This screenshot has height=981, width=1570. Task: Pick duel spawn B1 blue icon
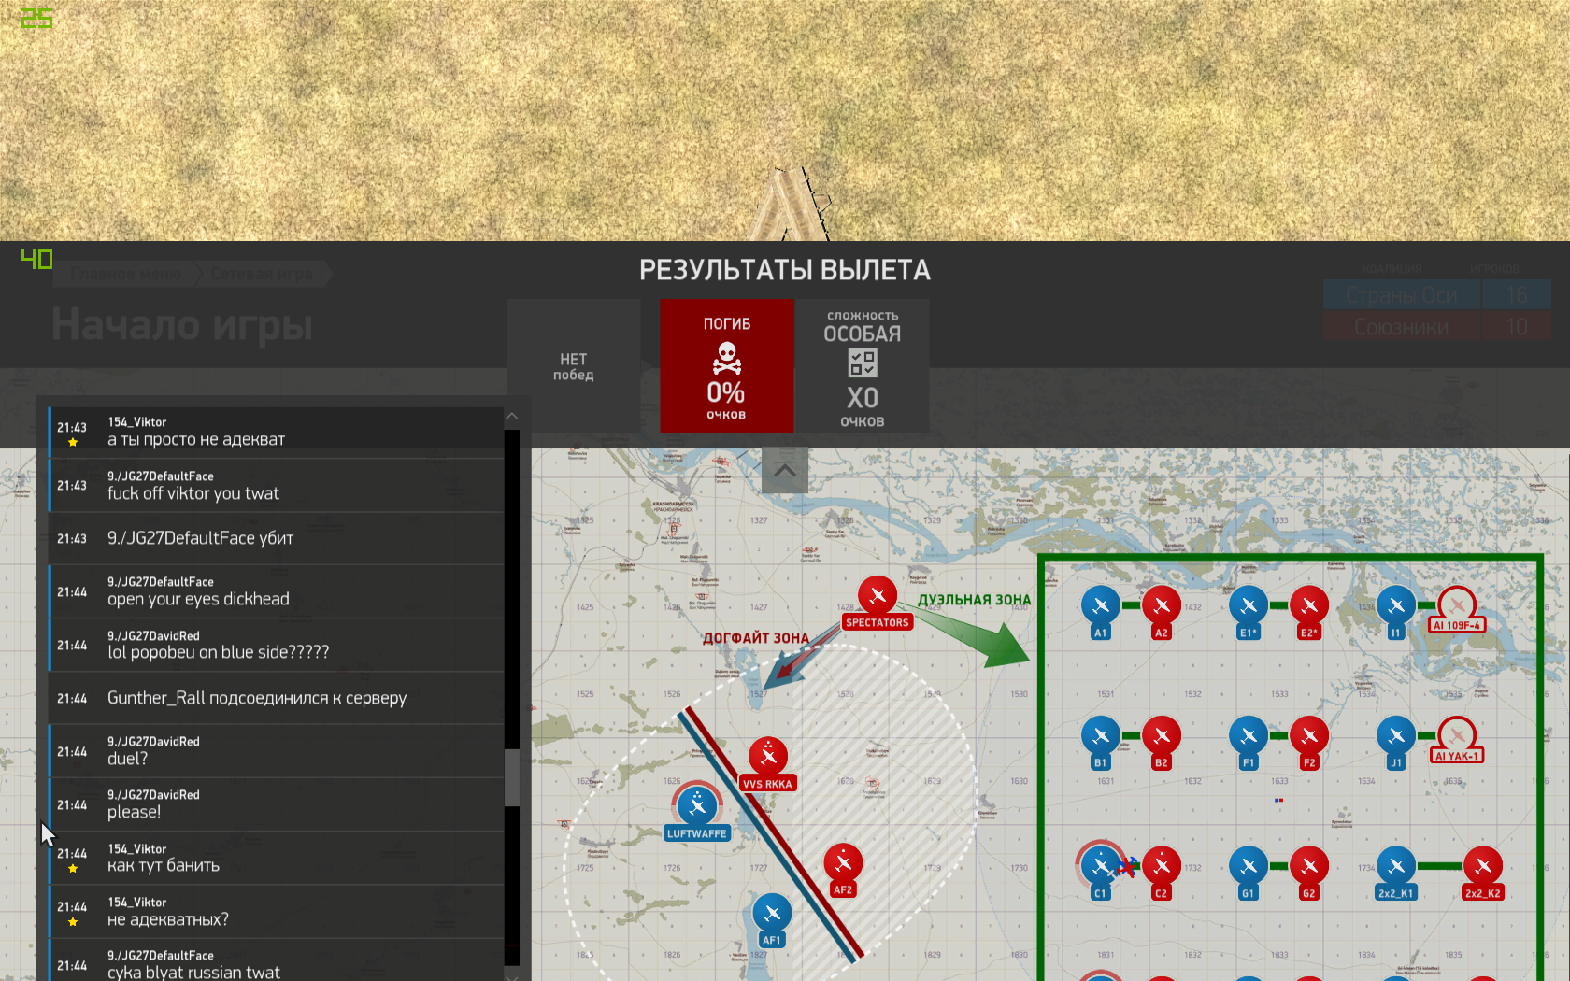(x=1101, y=736)
